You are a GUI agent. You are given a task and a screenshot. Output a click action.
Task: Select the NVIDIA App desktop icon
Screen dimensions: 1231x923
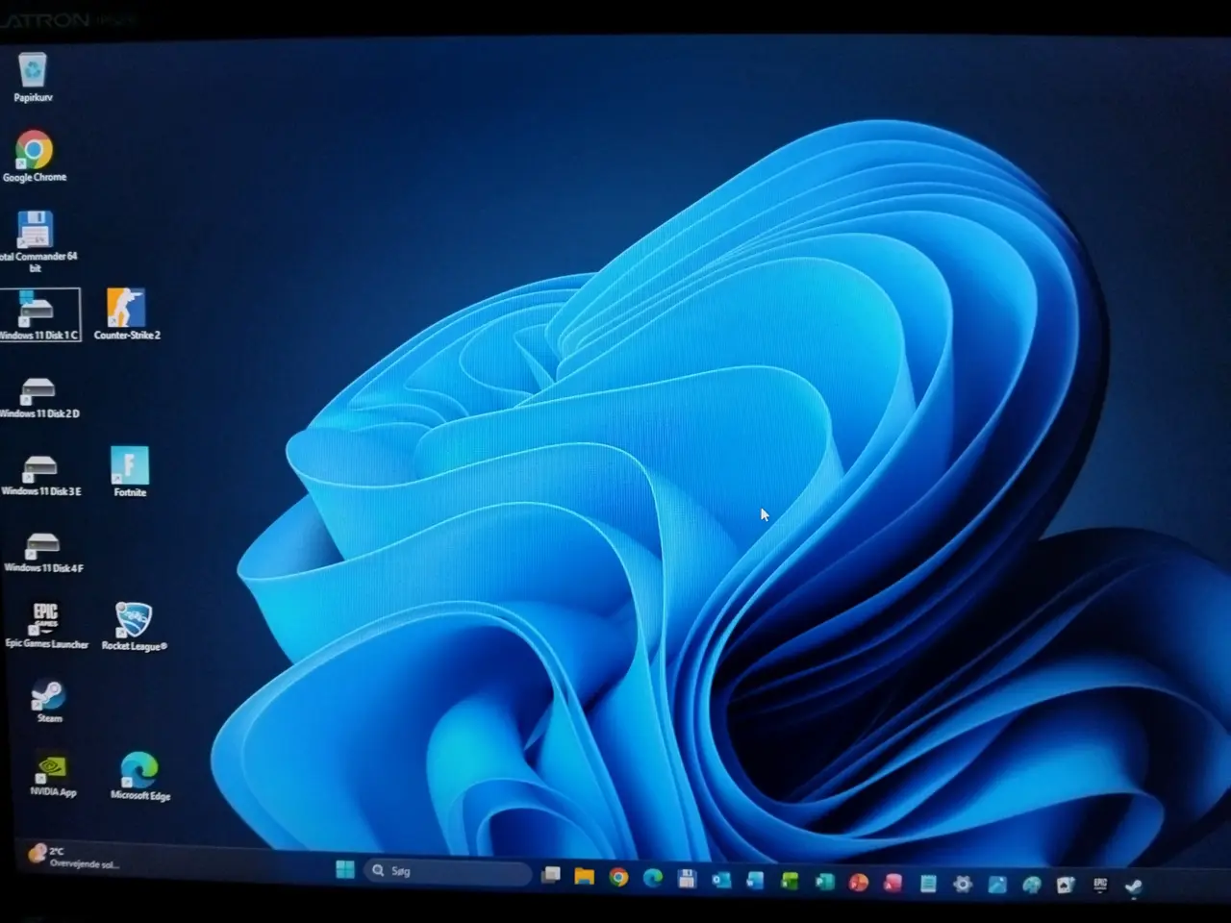(52, 775)
